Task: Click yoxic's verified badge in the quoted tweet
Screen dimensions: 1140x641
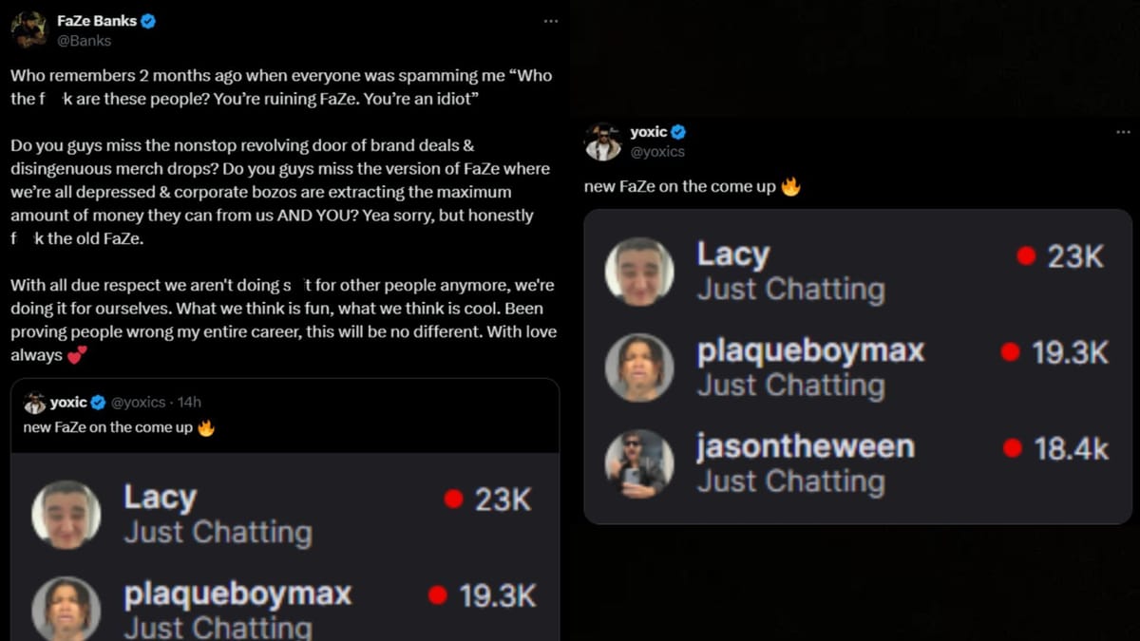Action: coord(96,401)
